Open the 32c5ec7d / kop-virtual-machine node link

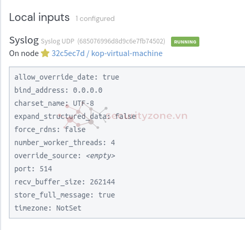click(107, 53)
